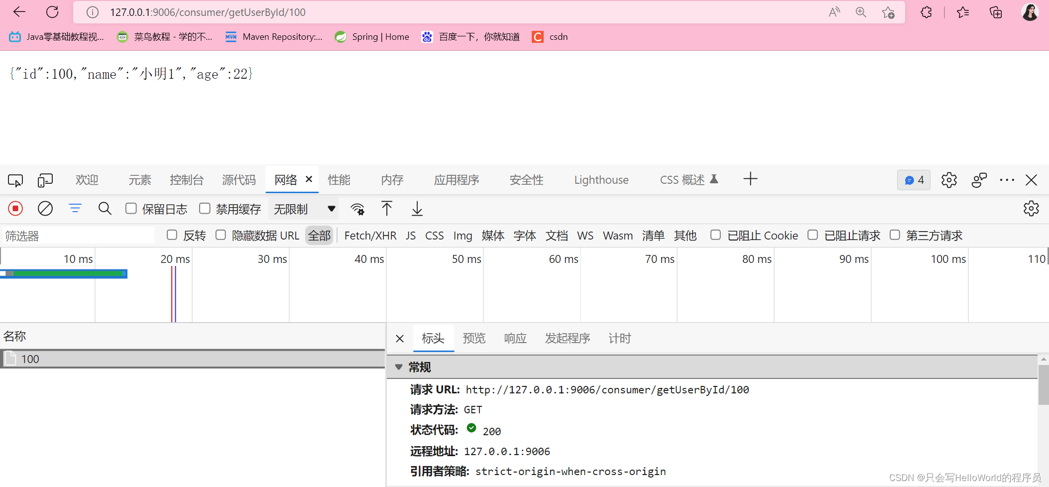The width and height of the screenshot is (1049, 487).
Task: Open the favorites list icon
Action: click(963, 12)
